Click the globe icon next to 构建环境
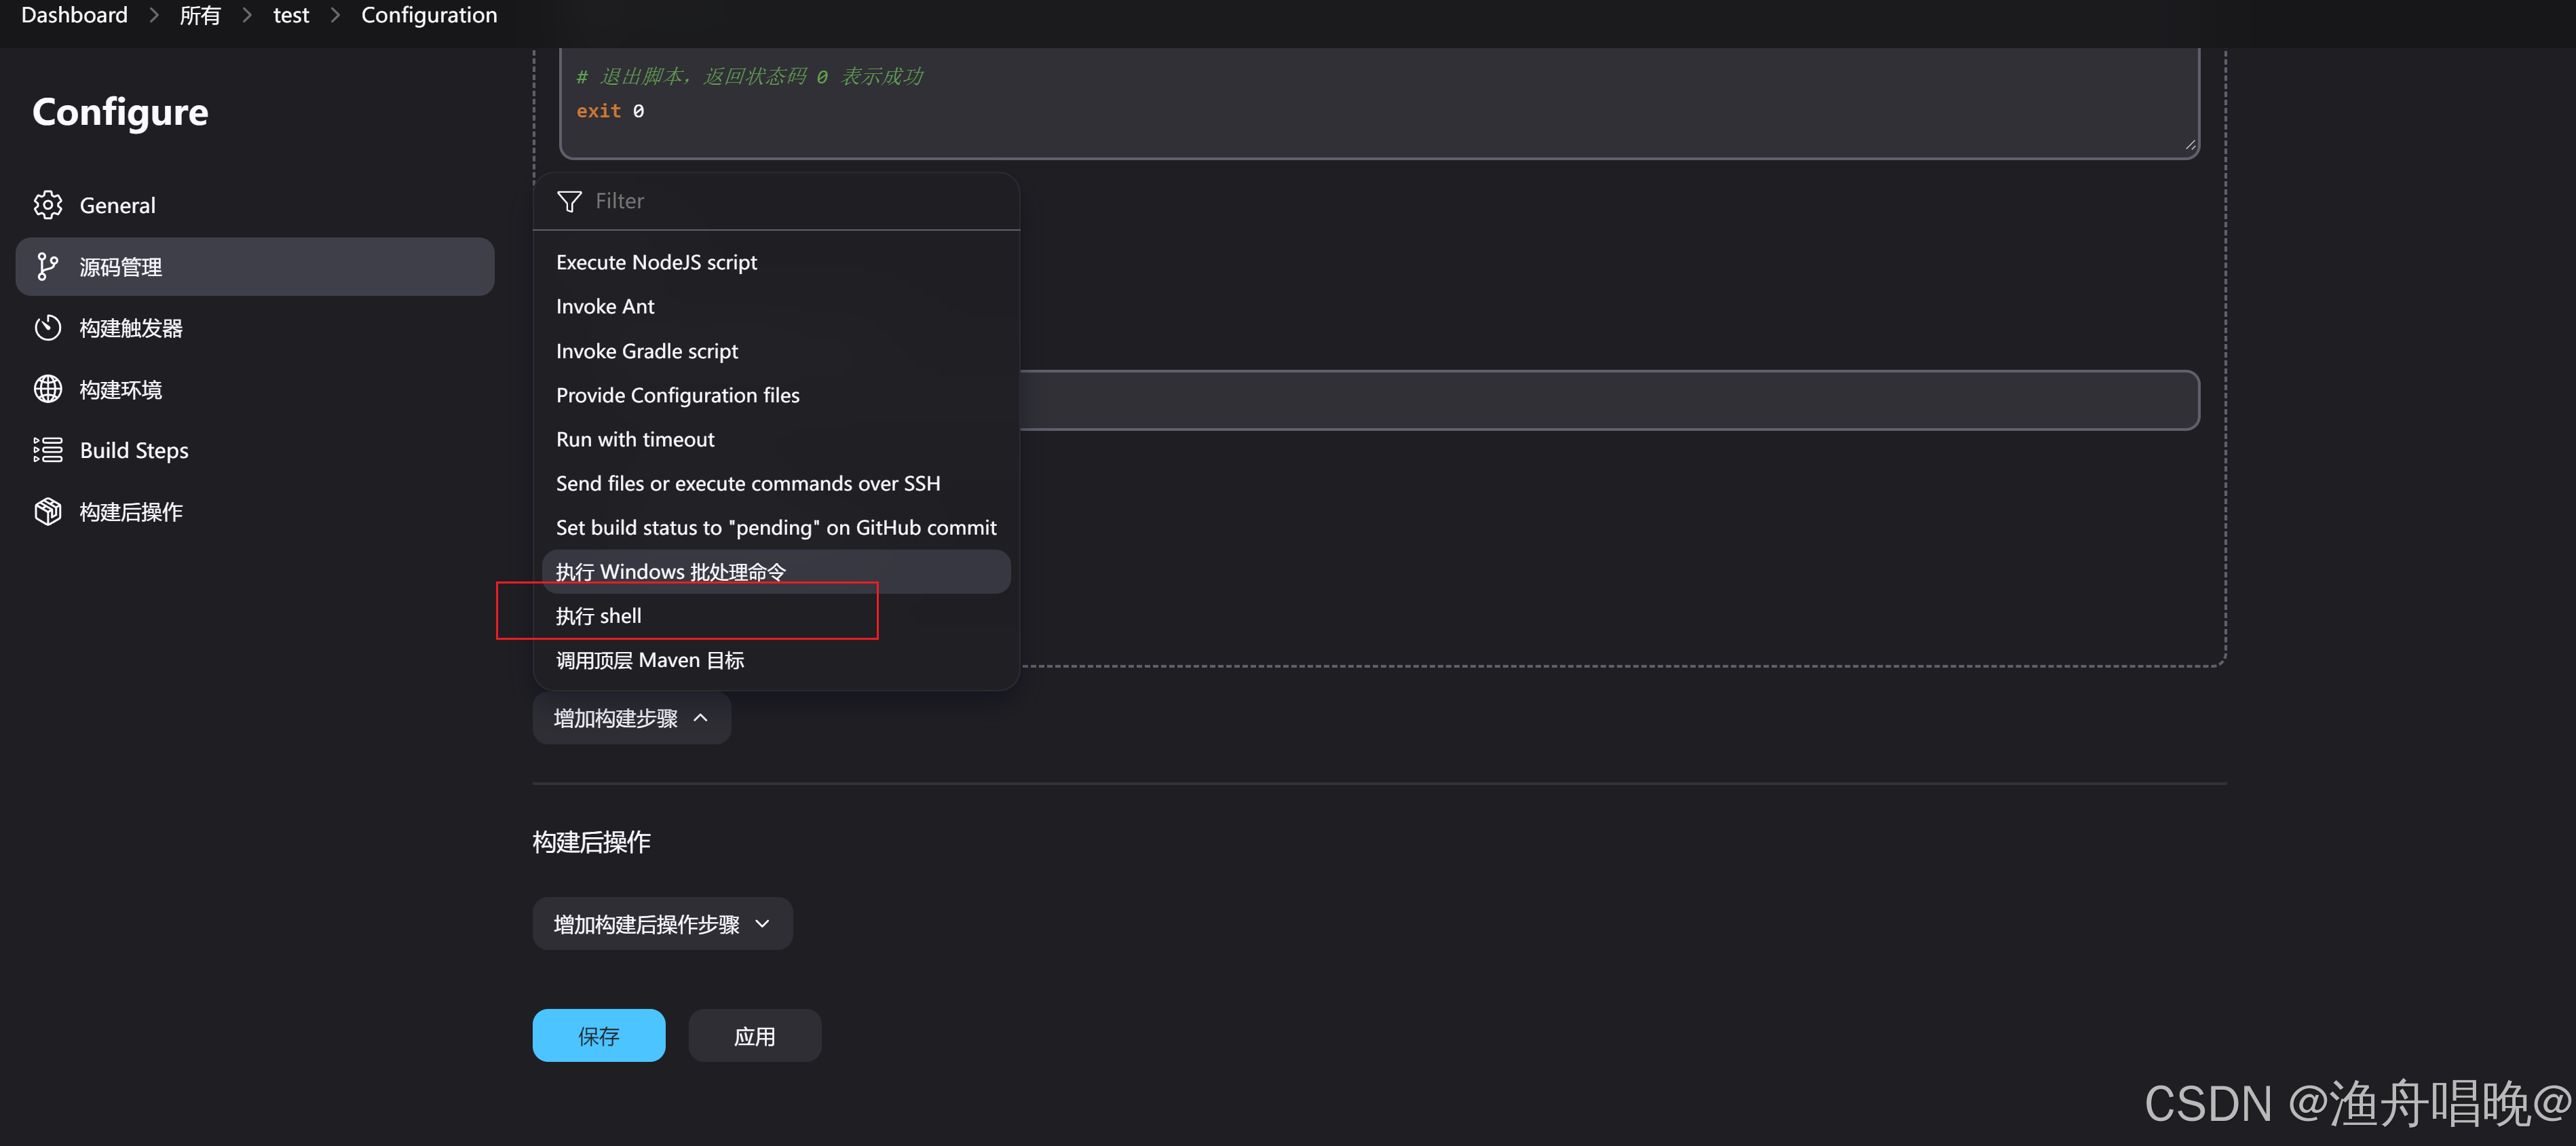The width and height of the screenshot is (2576, 1146). 47,389
